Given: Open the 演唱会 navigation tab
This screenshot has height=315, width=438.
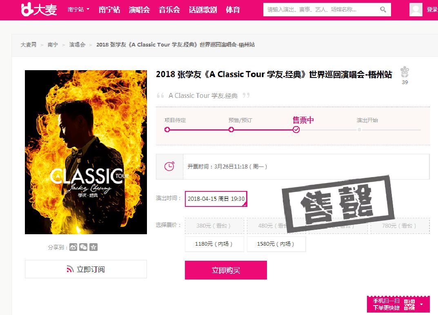Looking at the screenshot, I should 139,10.
